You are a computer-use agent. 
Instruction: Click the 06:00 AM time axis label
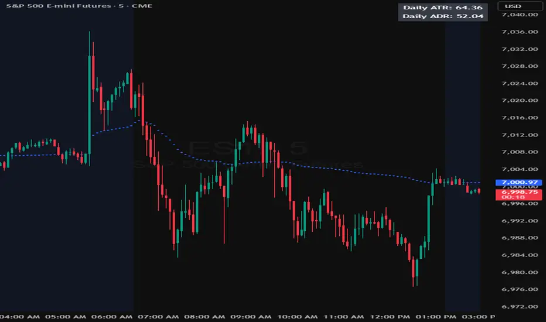point(112,317)
